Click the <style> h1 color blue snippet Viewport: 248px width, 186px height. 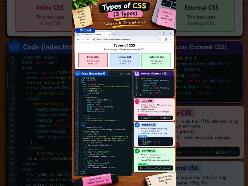click(x=155, y=141)
